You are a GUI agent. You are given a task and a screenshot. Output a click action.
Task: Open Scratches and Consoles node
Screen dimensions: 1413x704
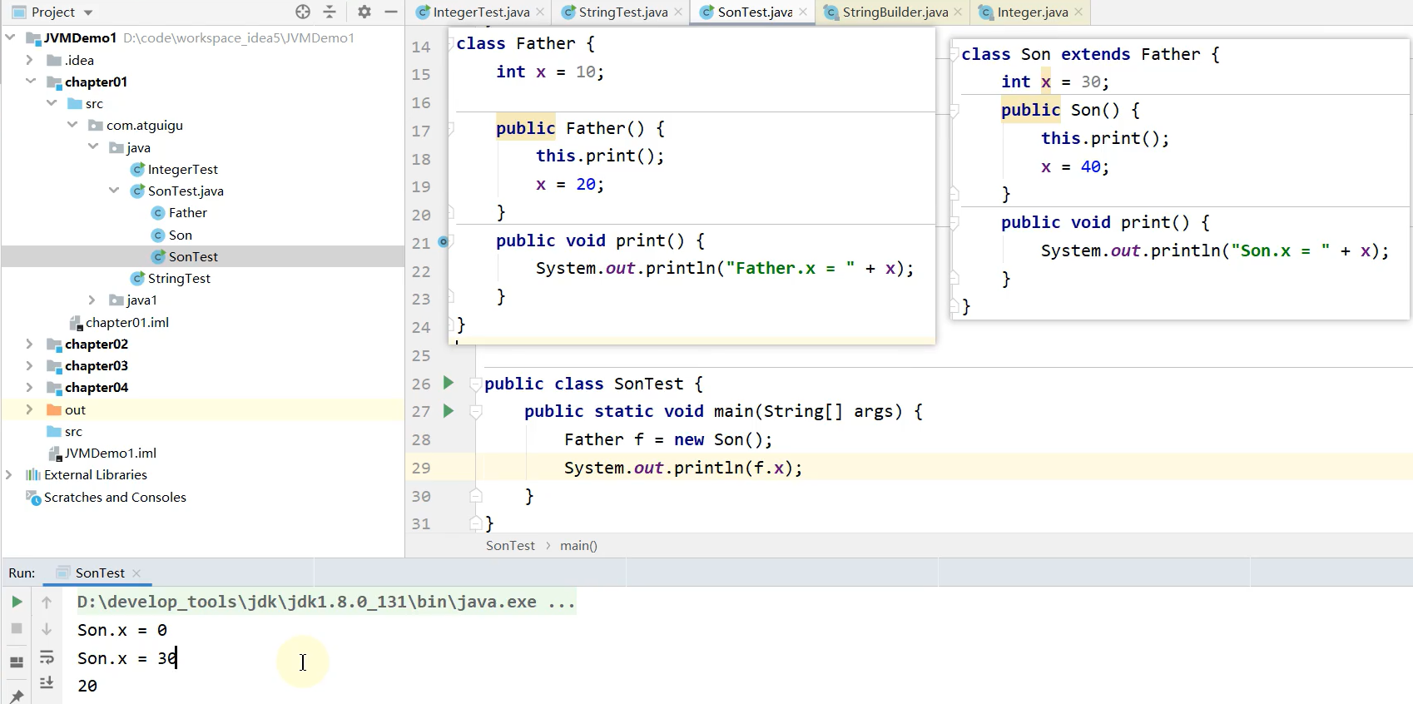(x=115, y=497)
